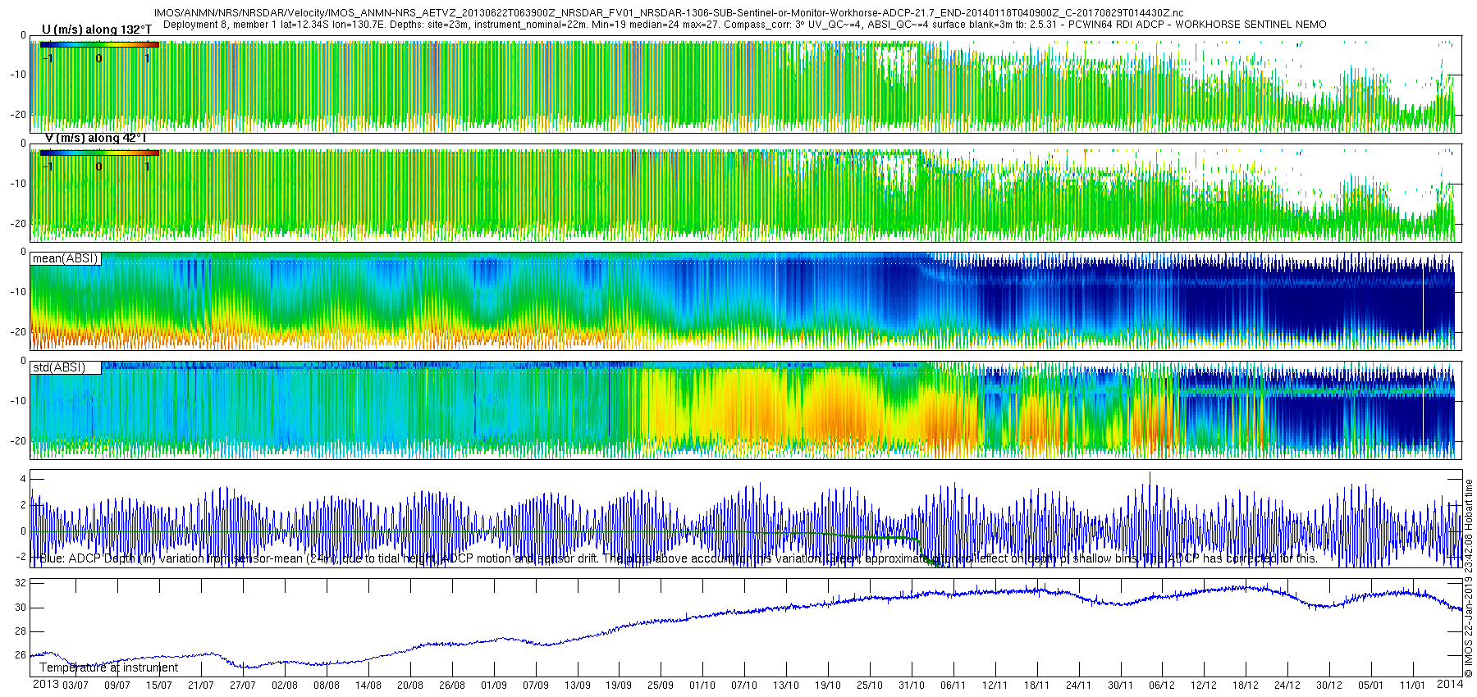This screenshot has height=697, width=1477.
Task: Click the 01/09 date tick label
Action: click(x=494, y=686)
